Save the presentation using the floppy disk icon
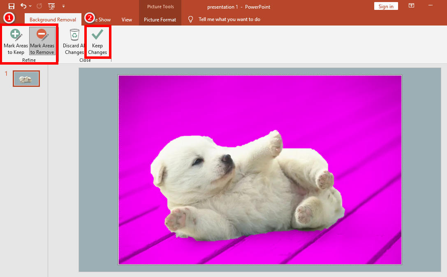 (x=12, y=6)
